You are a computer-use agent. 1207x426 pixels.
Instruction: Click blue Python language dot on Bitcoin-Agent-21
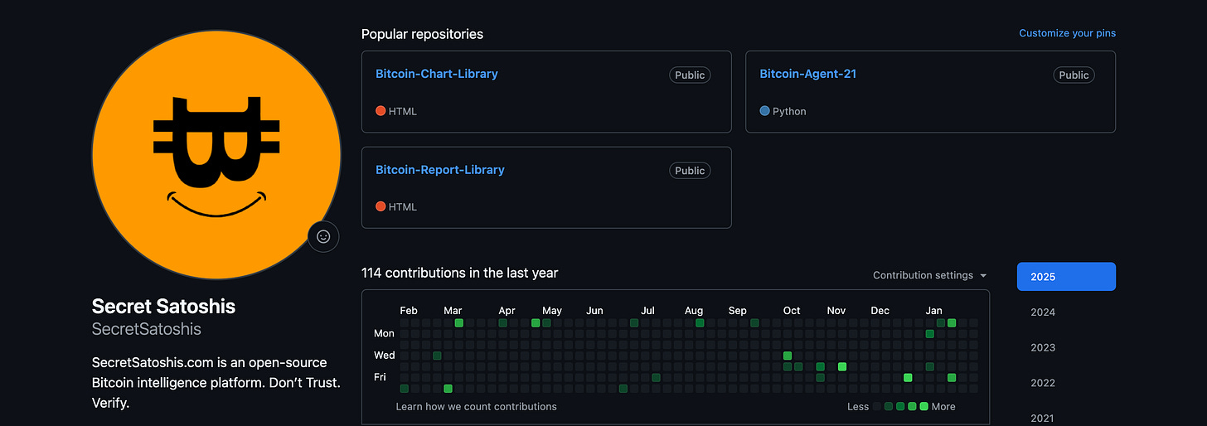pos(764,111)
